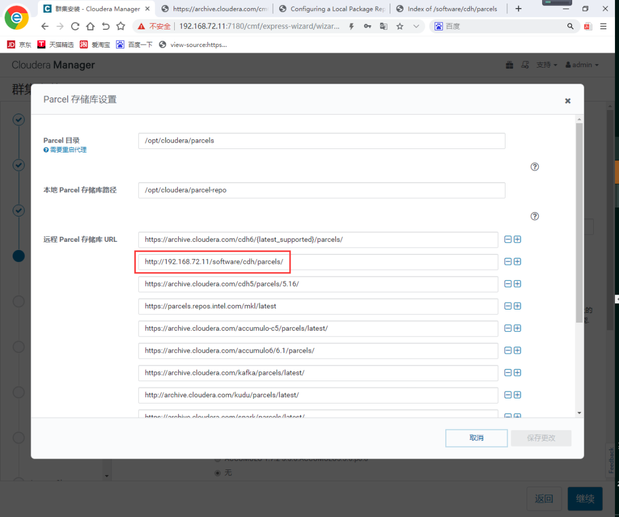619x517 pixels.
Task: Add a row after 192.168.72.11 parcels URL
Action: 517,262
